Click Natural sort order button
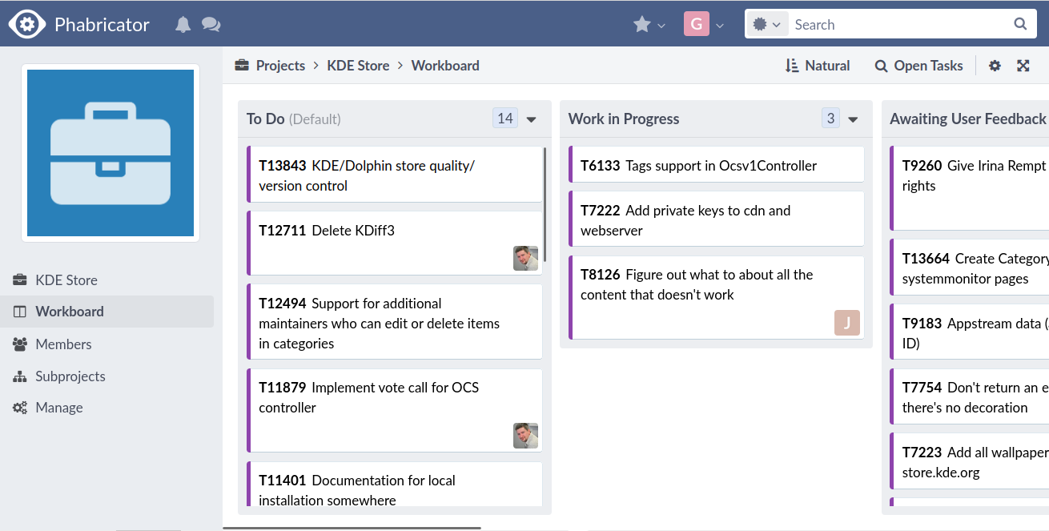This screenshot has height=531, width=1049. [x=818, y=66]
